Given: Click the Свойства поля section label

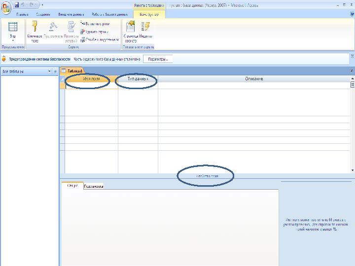Looking at the screenshot, I should click(208, 176).
